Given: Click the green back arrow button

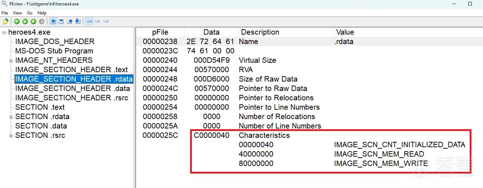Looking at the screenshot, I should 33,22.
